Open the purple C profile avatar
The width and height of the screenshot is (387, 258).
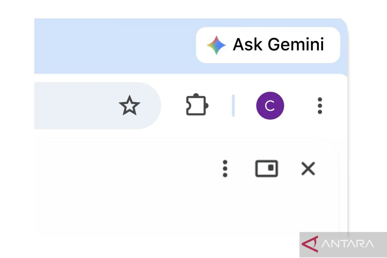click(x=270, y=105)
